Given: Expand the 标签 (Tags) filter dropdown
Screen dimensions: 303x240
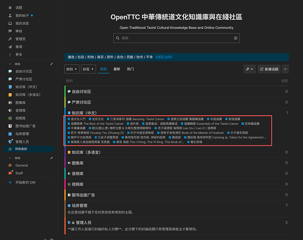Looking at the screenshot, I should point(88,70).
